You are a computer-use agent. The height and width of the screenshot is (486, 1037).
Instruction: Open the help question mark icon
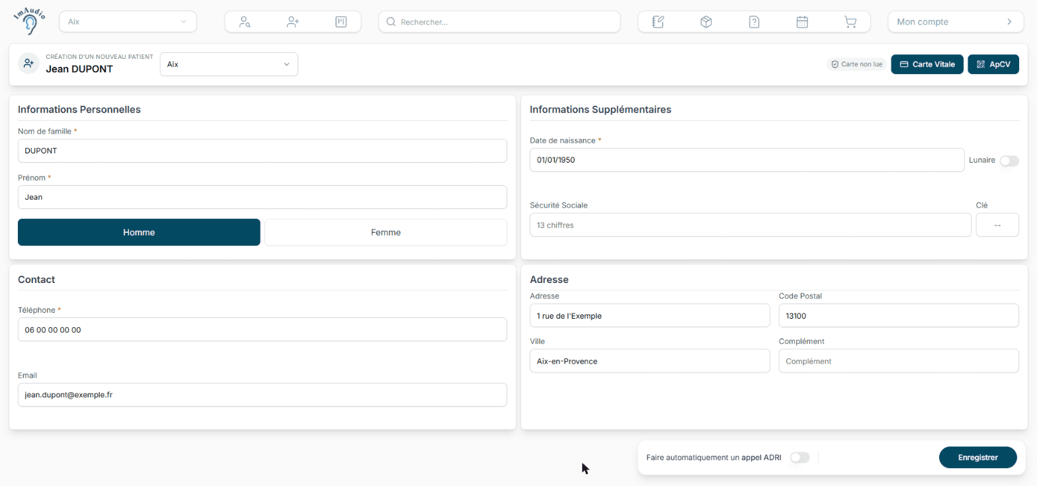pos(754,22)
